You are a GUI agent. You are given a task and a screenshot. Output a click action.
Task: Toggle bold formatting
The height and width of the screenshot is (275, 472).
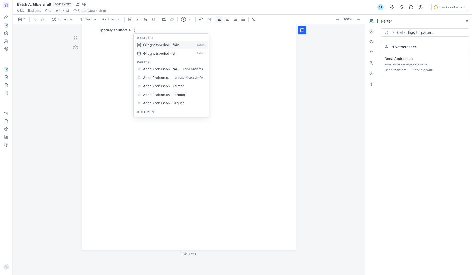point(130,19)
